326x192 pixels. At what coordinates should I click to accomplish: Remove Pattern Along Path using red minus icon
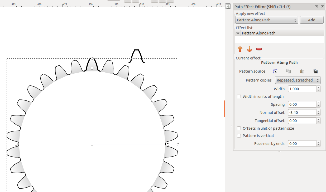259,49
